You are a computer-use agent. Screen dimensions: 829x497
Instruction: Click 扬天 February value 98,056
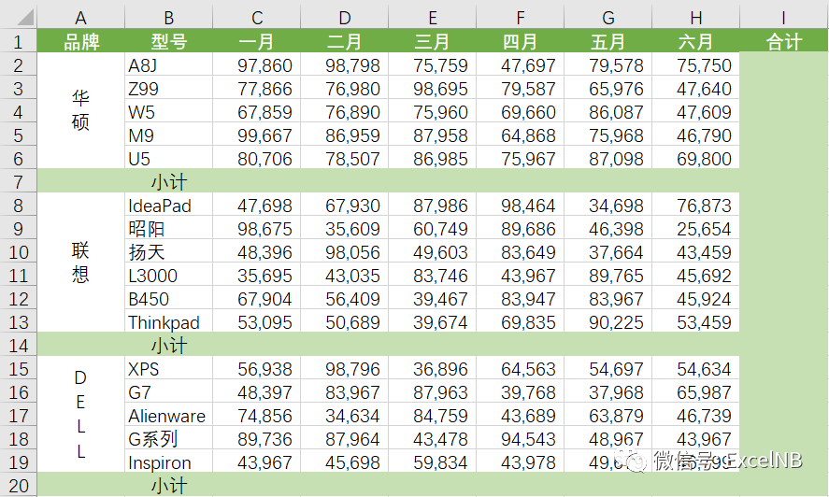[x=345, y=251]
